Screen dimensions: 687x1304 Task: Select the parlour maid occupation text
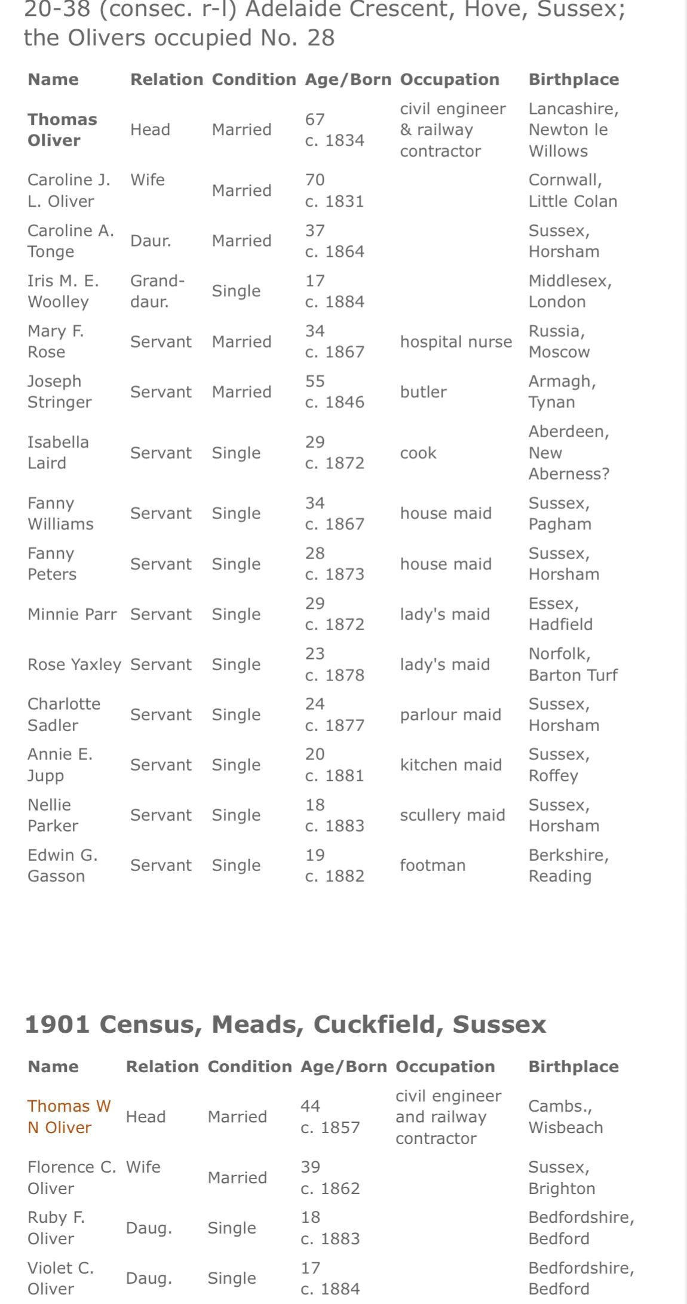click(x=450, y=714)
